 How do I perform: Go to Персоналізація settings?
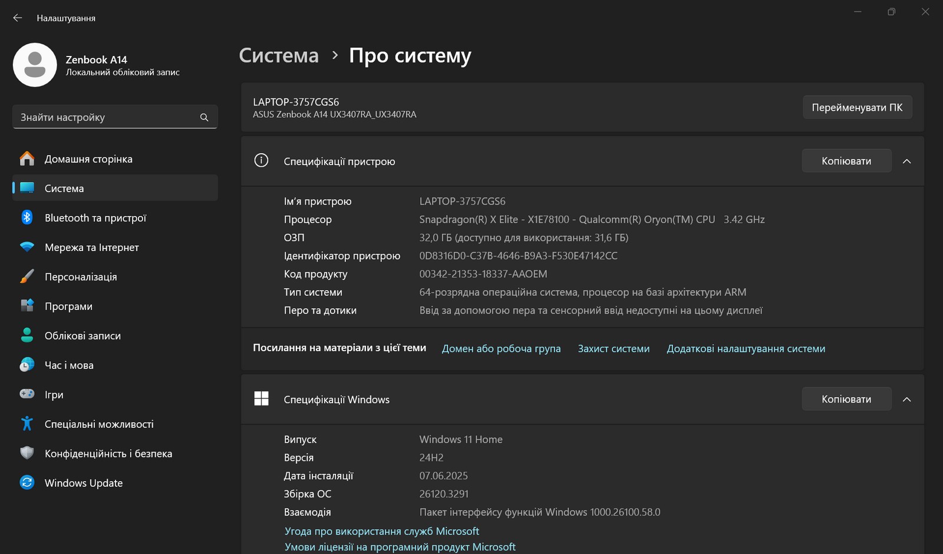[115, 276]
